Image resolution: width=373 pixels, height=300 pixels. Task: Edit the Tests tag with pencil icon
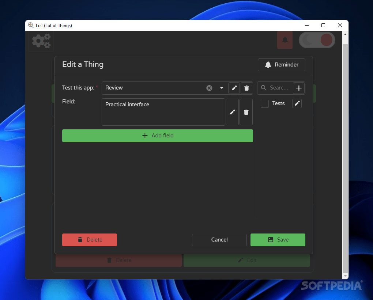pos(297,103)
